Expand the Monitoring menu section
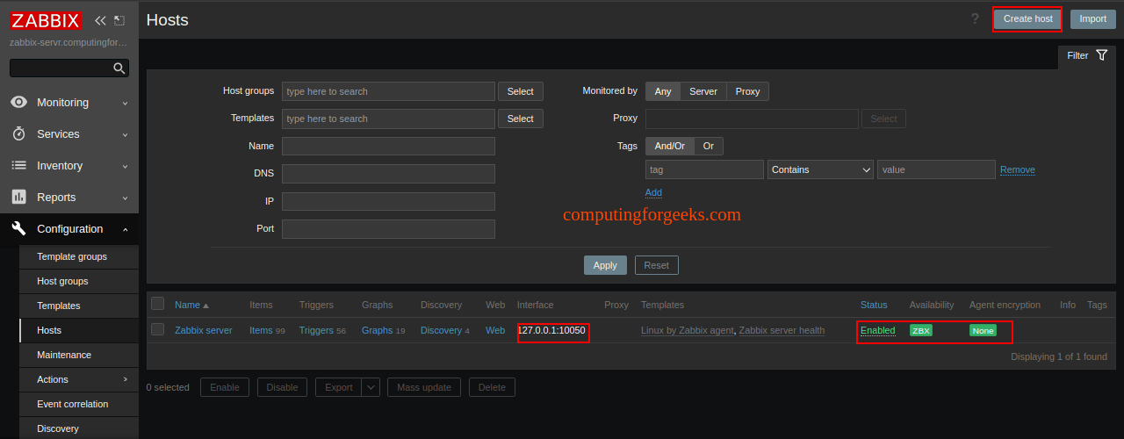The width and height of the screenshot is (1124, 439). [69, 103]
